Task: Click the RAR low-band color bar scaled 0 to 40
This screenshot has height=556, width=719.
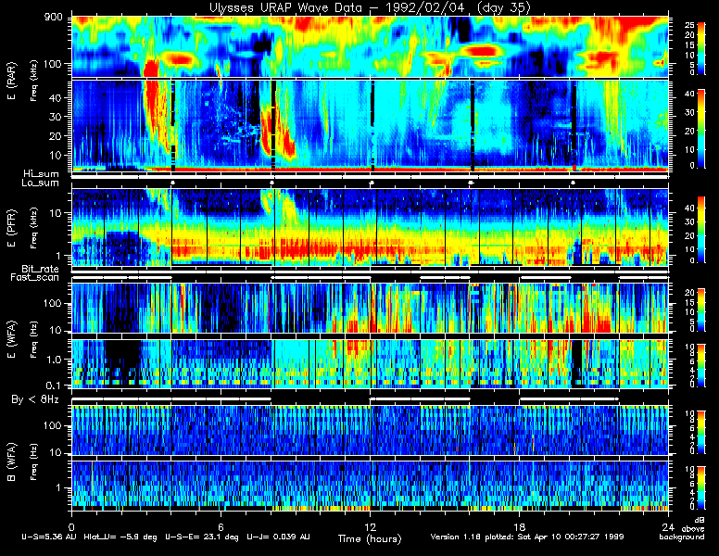Action: click(701, 129)
